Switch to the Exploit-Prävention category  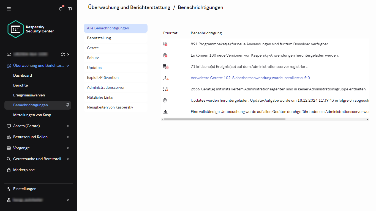click(103, 77)
